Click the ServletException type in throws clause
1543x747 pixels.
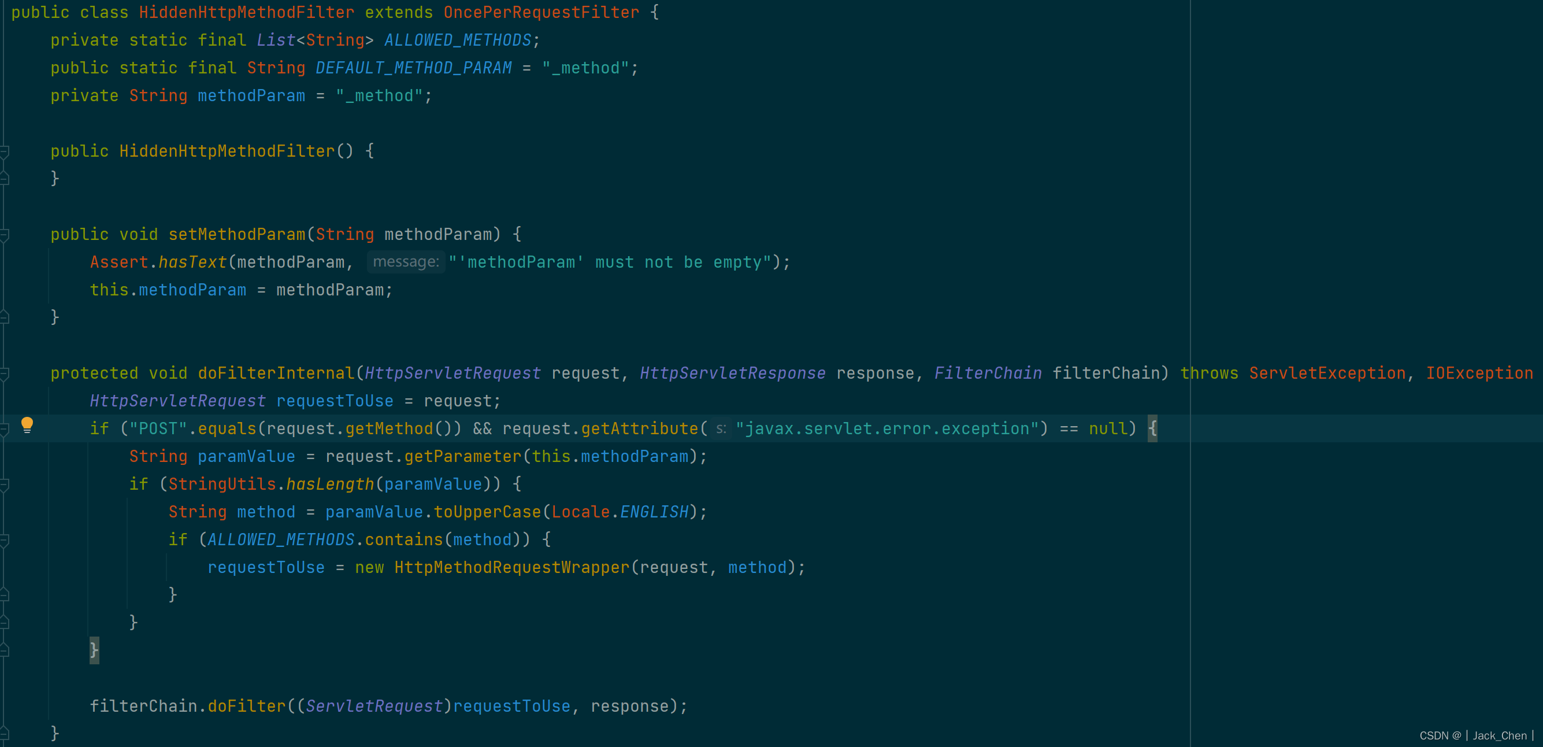1327,374
